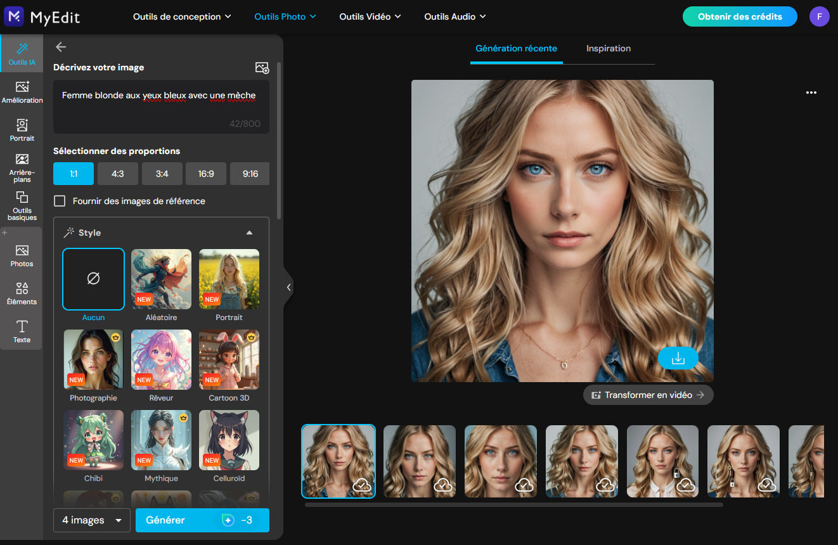Collapse the Style section

250,233
